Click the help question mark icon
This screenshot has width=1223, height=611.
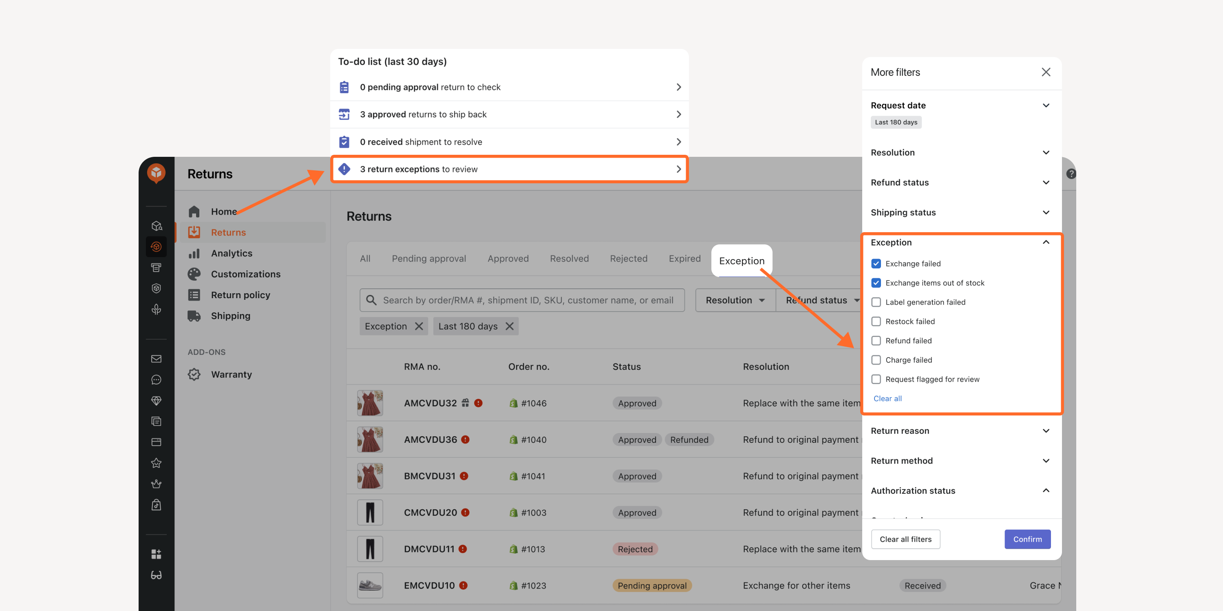point(1071,174)
